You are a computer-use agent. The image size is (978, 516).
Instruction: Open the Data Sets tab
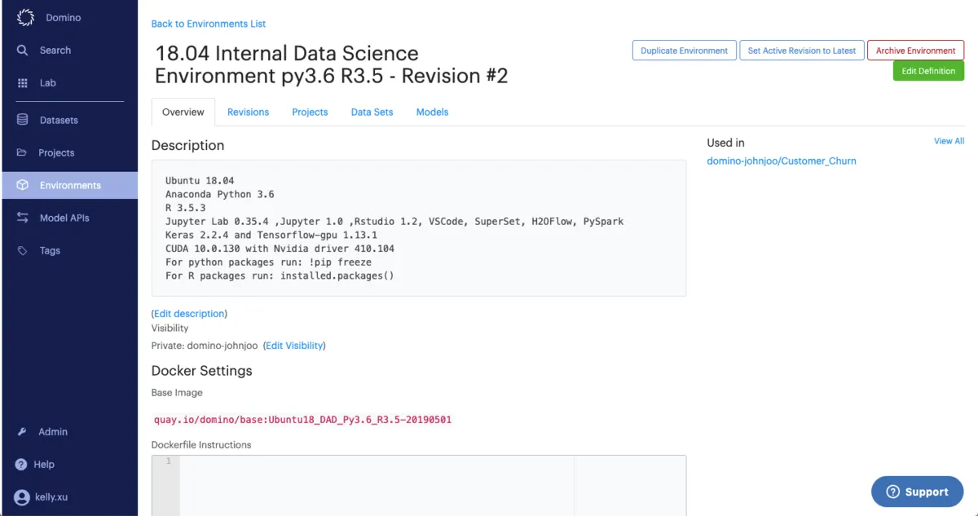pos(372,112)
